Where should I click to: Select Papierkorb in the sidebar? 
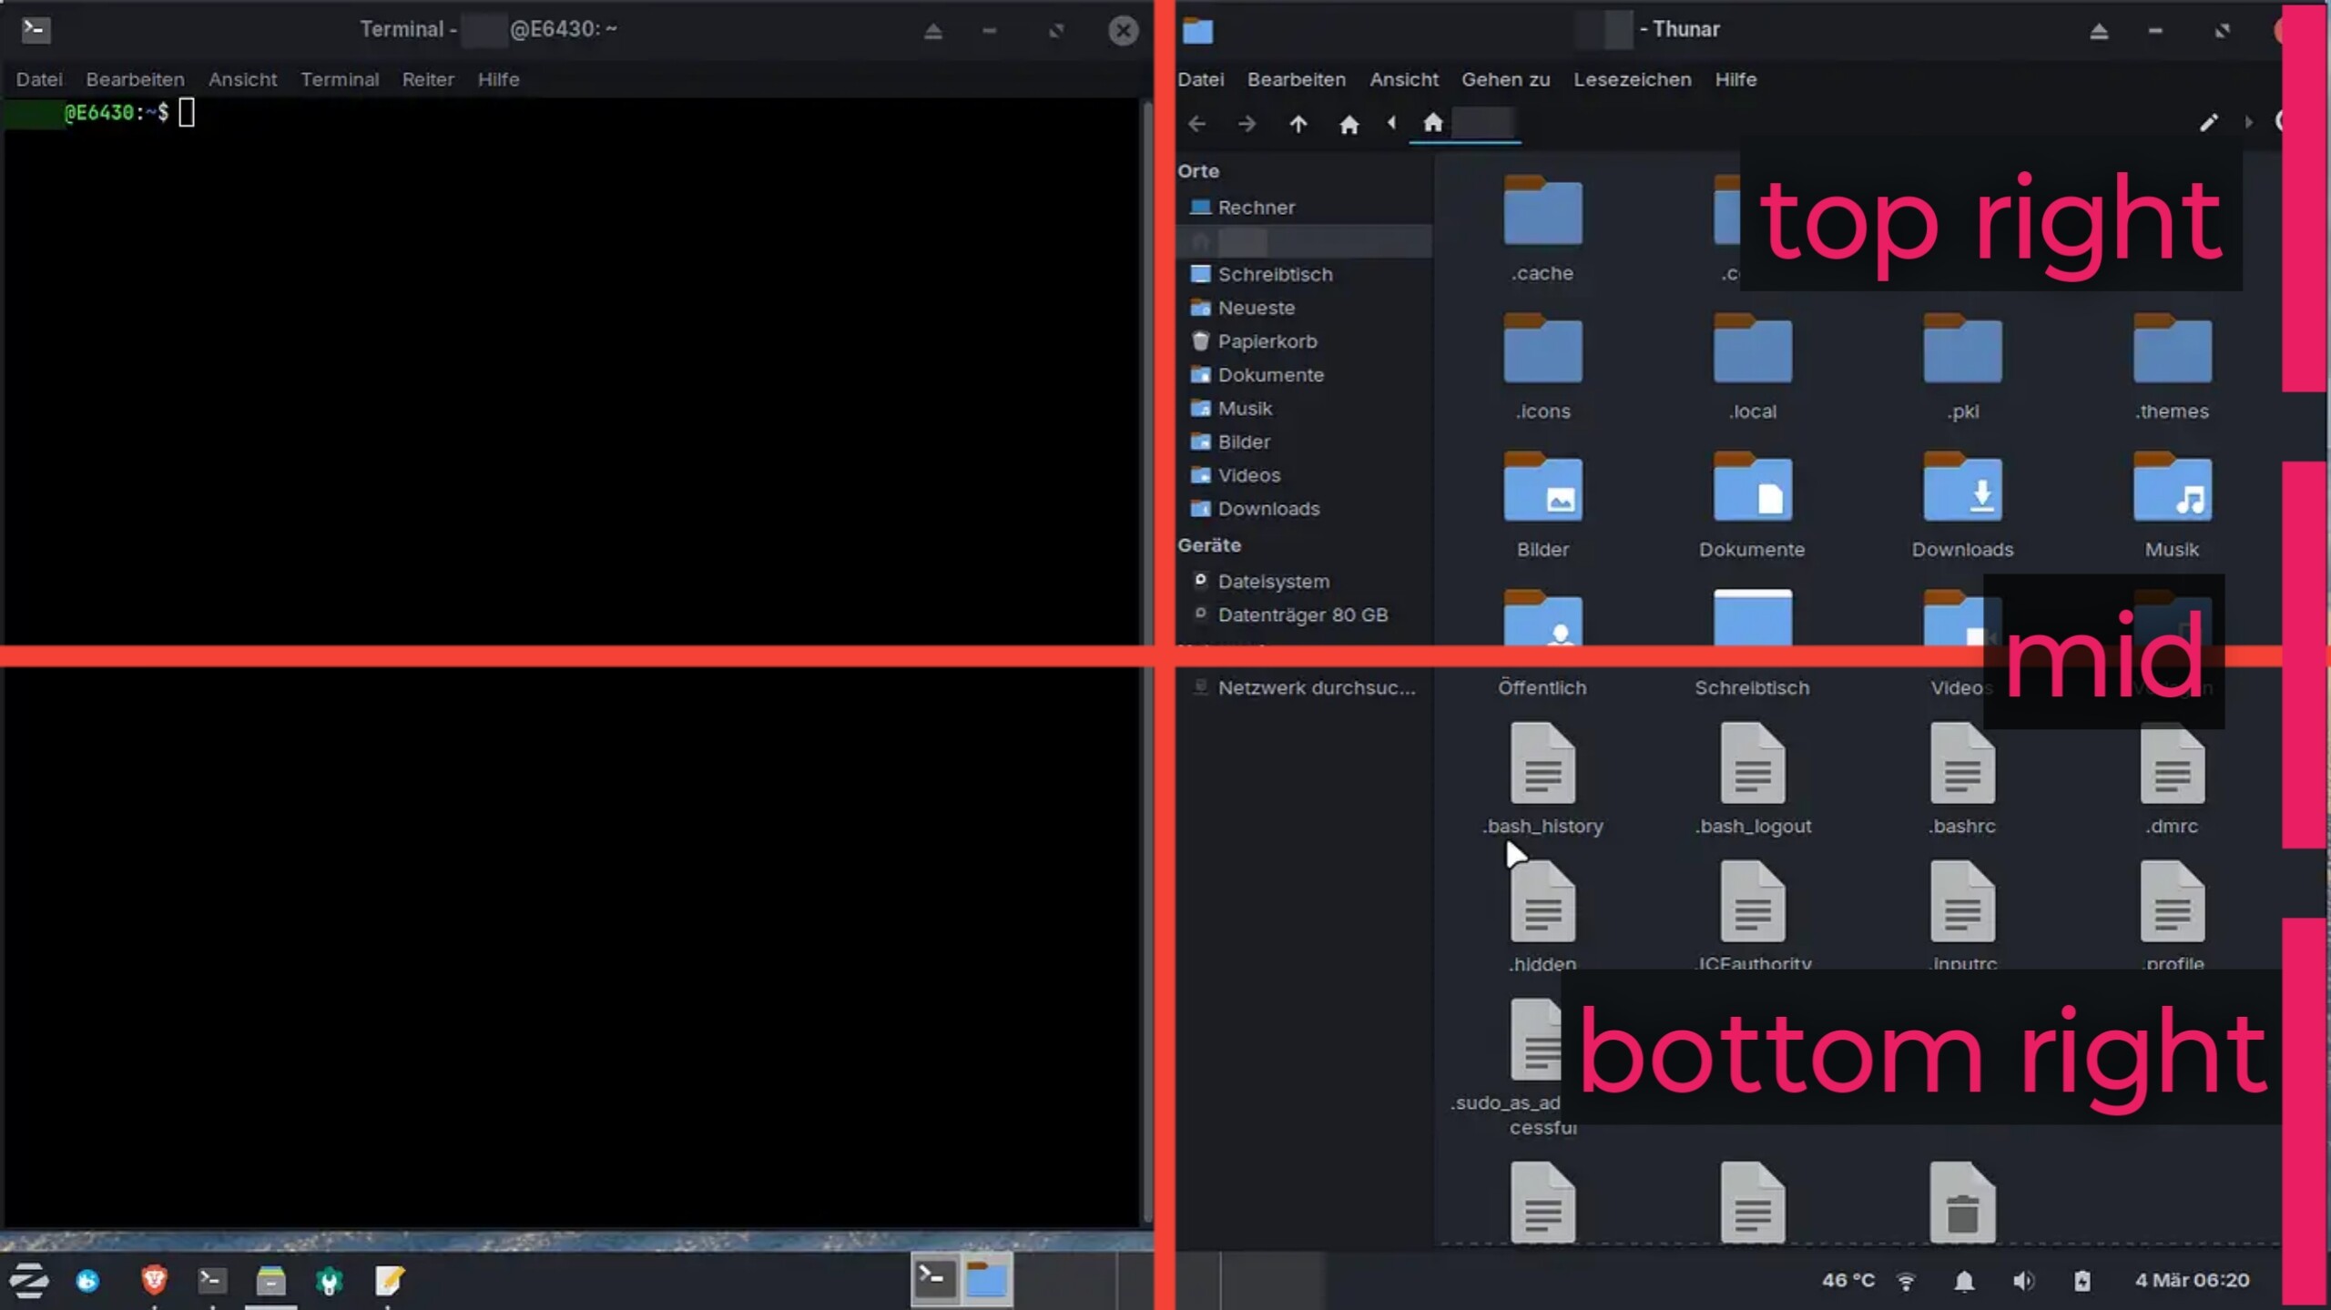1267,341
